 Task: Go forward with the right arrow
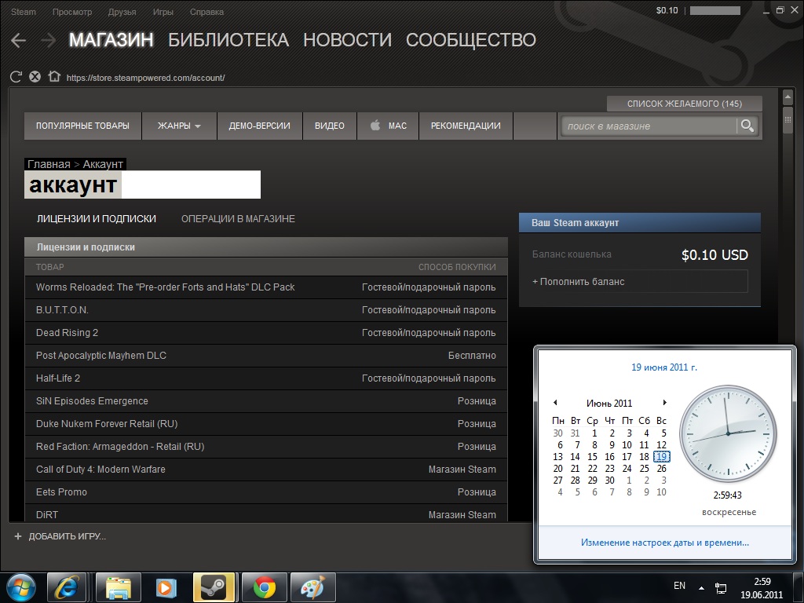click(48, 41)
